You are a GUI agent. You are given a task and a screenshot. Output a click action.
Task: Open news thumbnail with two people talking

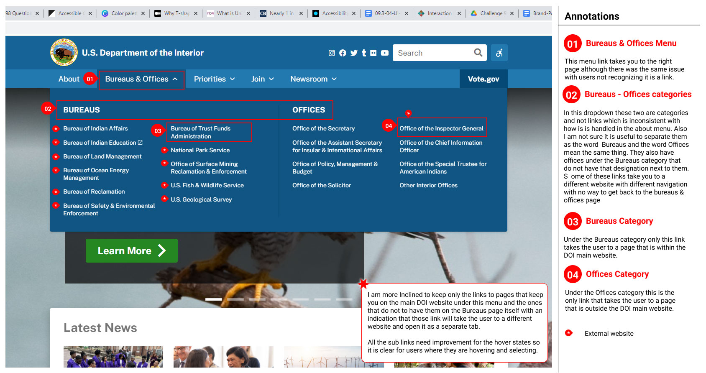223,357
